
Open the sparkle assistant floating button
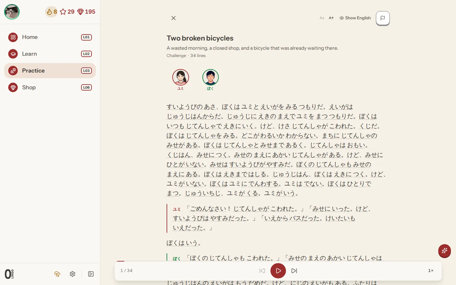tap(445, 251)
